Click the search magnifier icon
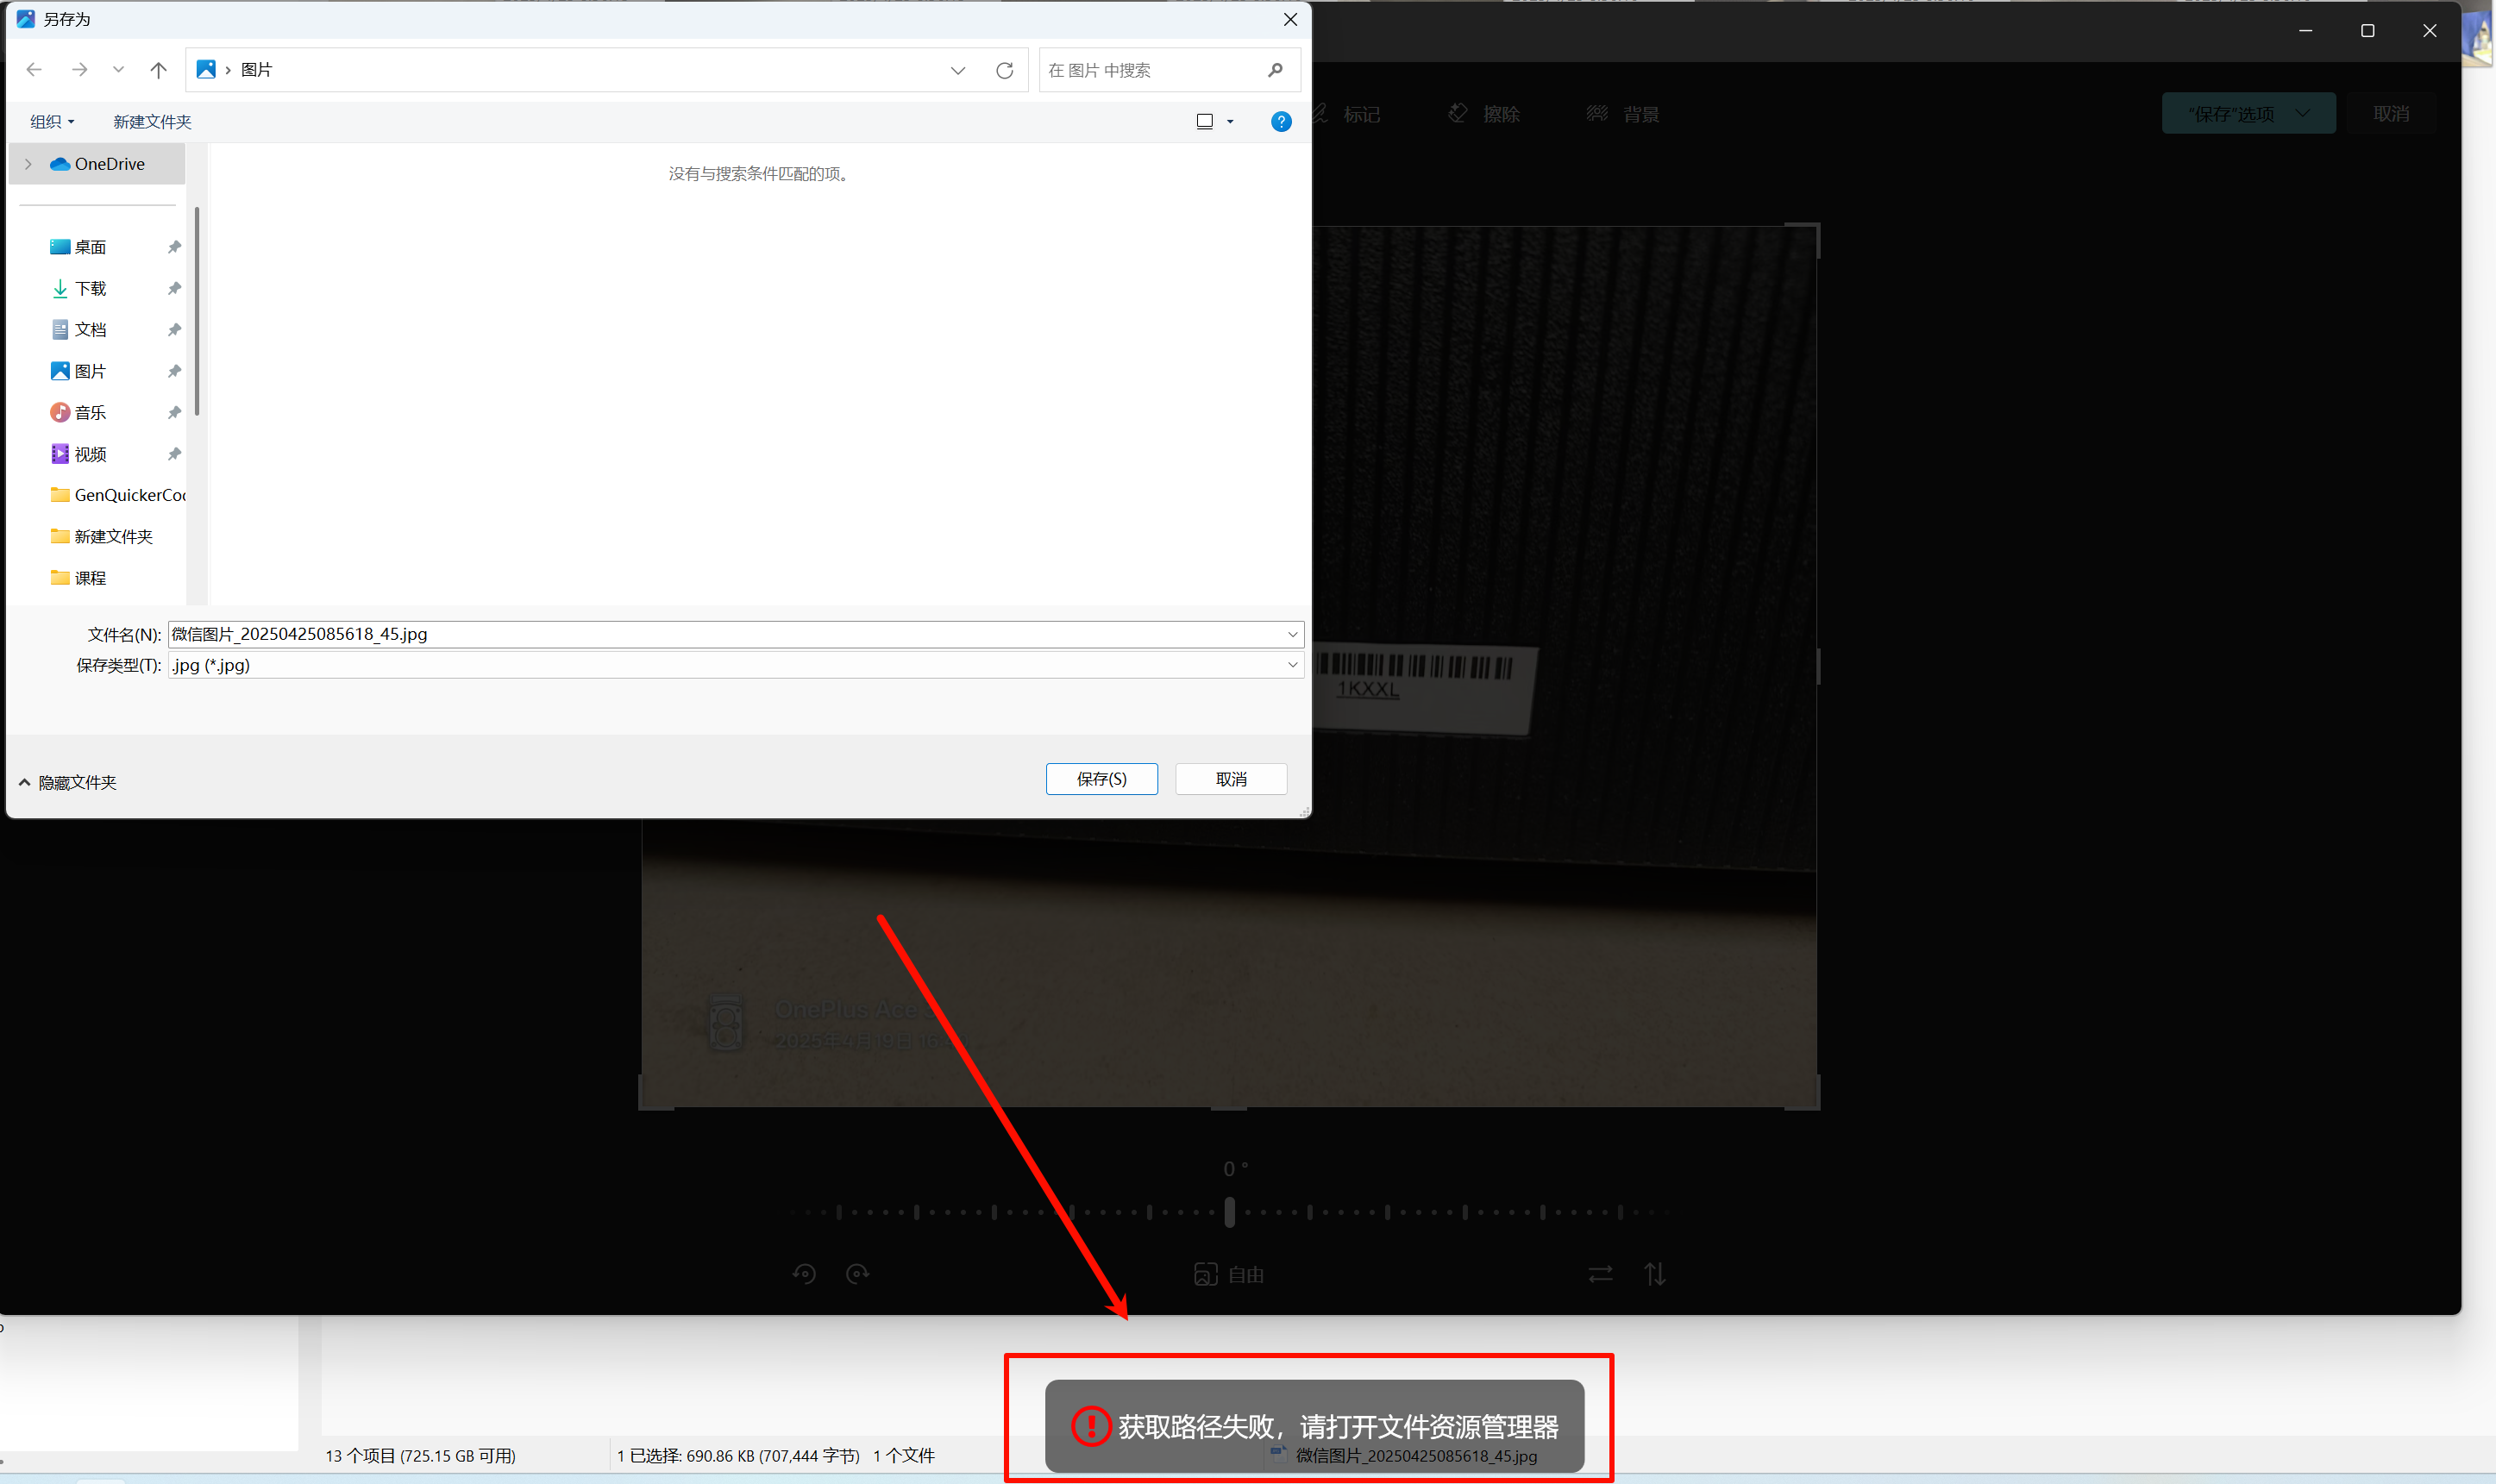The image size is (2496, 1484). click(x=1275, y=70)
